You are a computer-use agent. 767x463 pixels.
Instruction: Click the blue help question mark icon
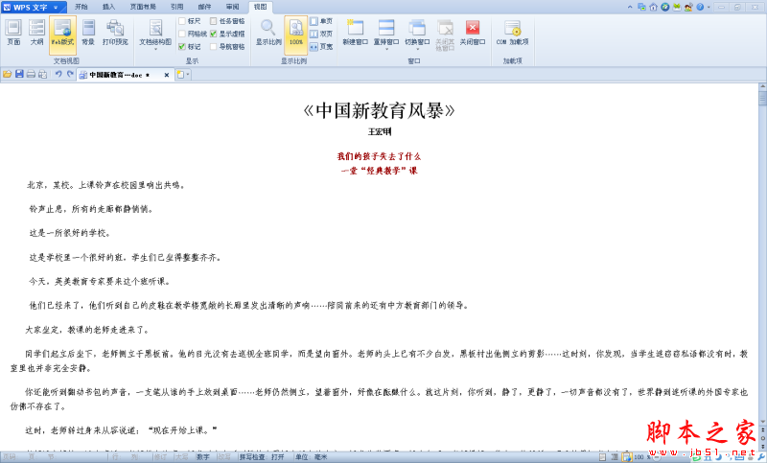(x=700, y=7)
